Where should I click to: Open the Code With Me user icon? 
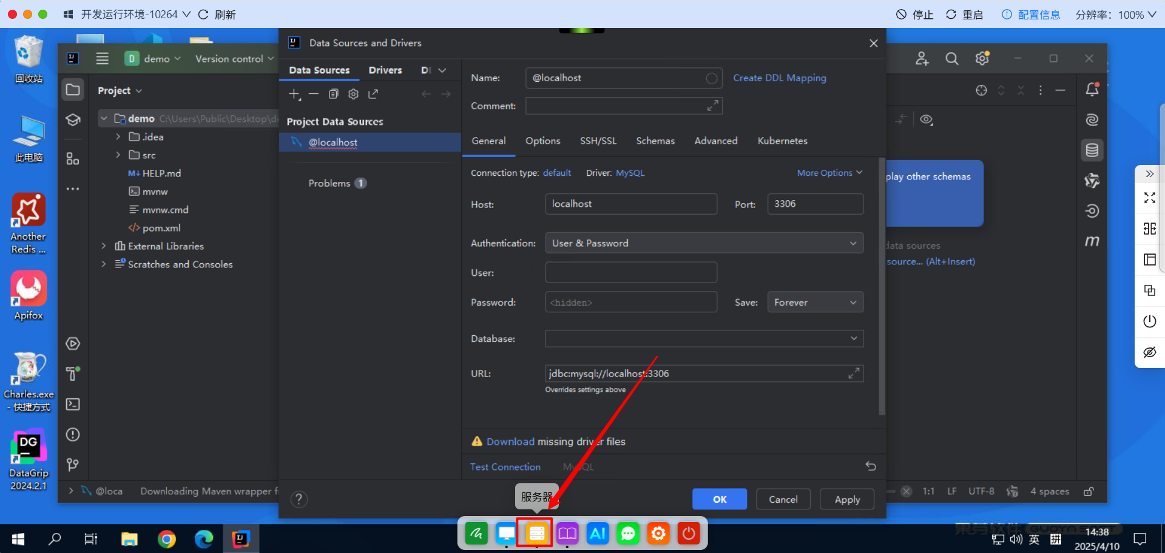click(922, 59)
